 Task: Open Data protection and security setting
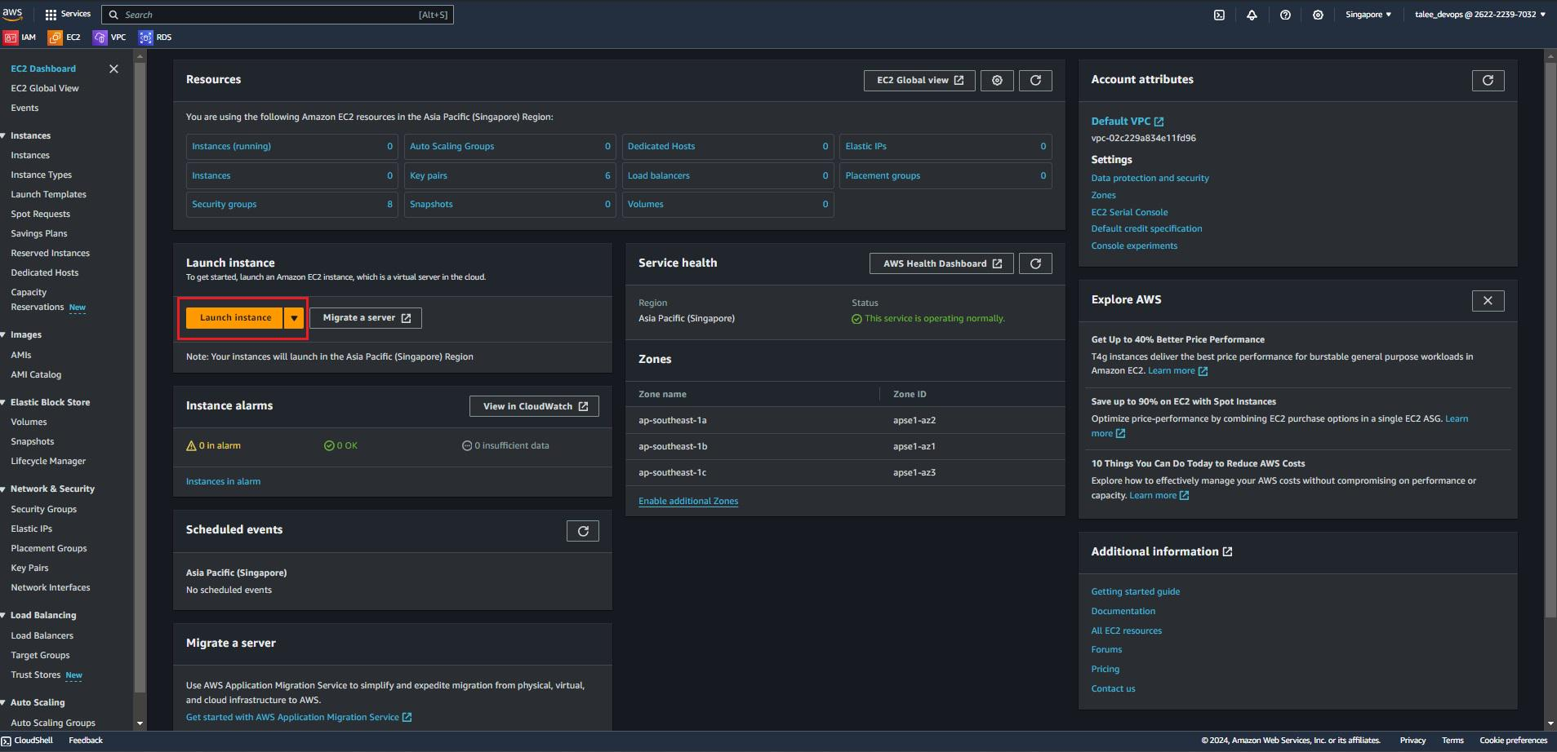pyautogui.click(x=1150, y=179)
